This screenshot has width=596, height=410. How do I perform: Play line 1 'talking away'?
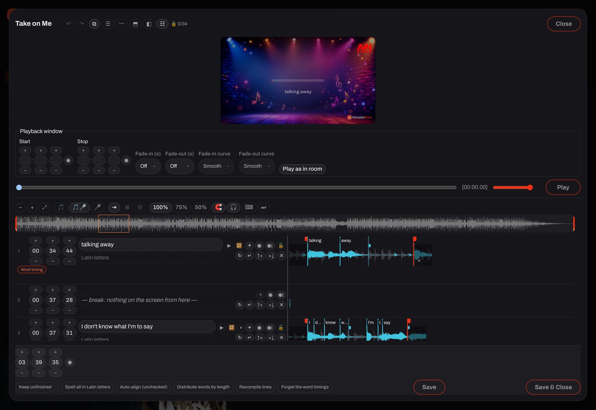point(229,246)
